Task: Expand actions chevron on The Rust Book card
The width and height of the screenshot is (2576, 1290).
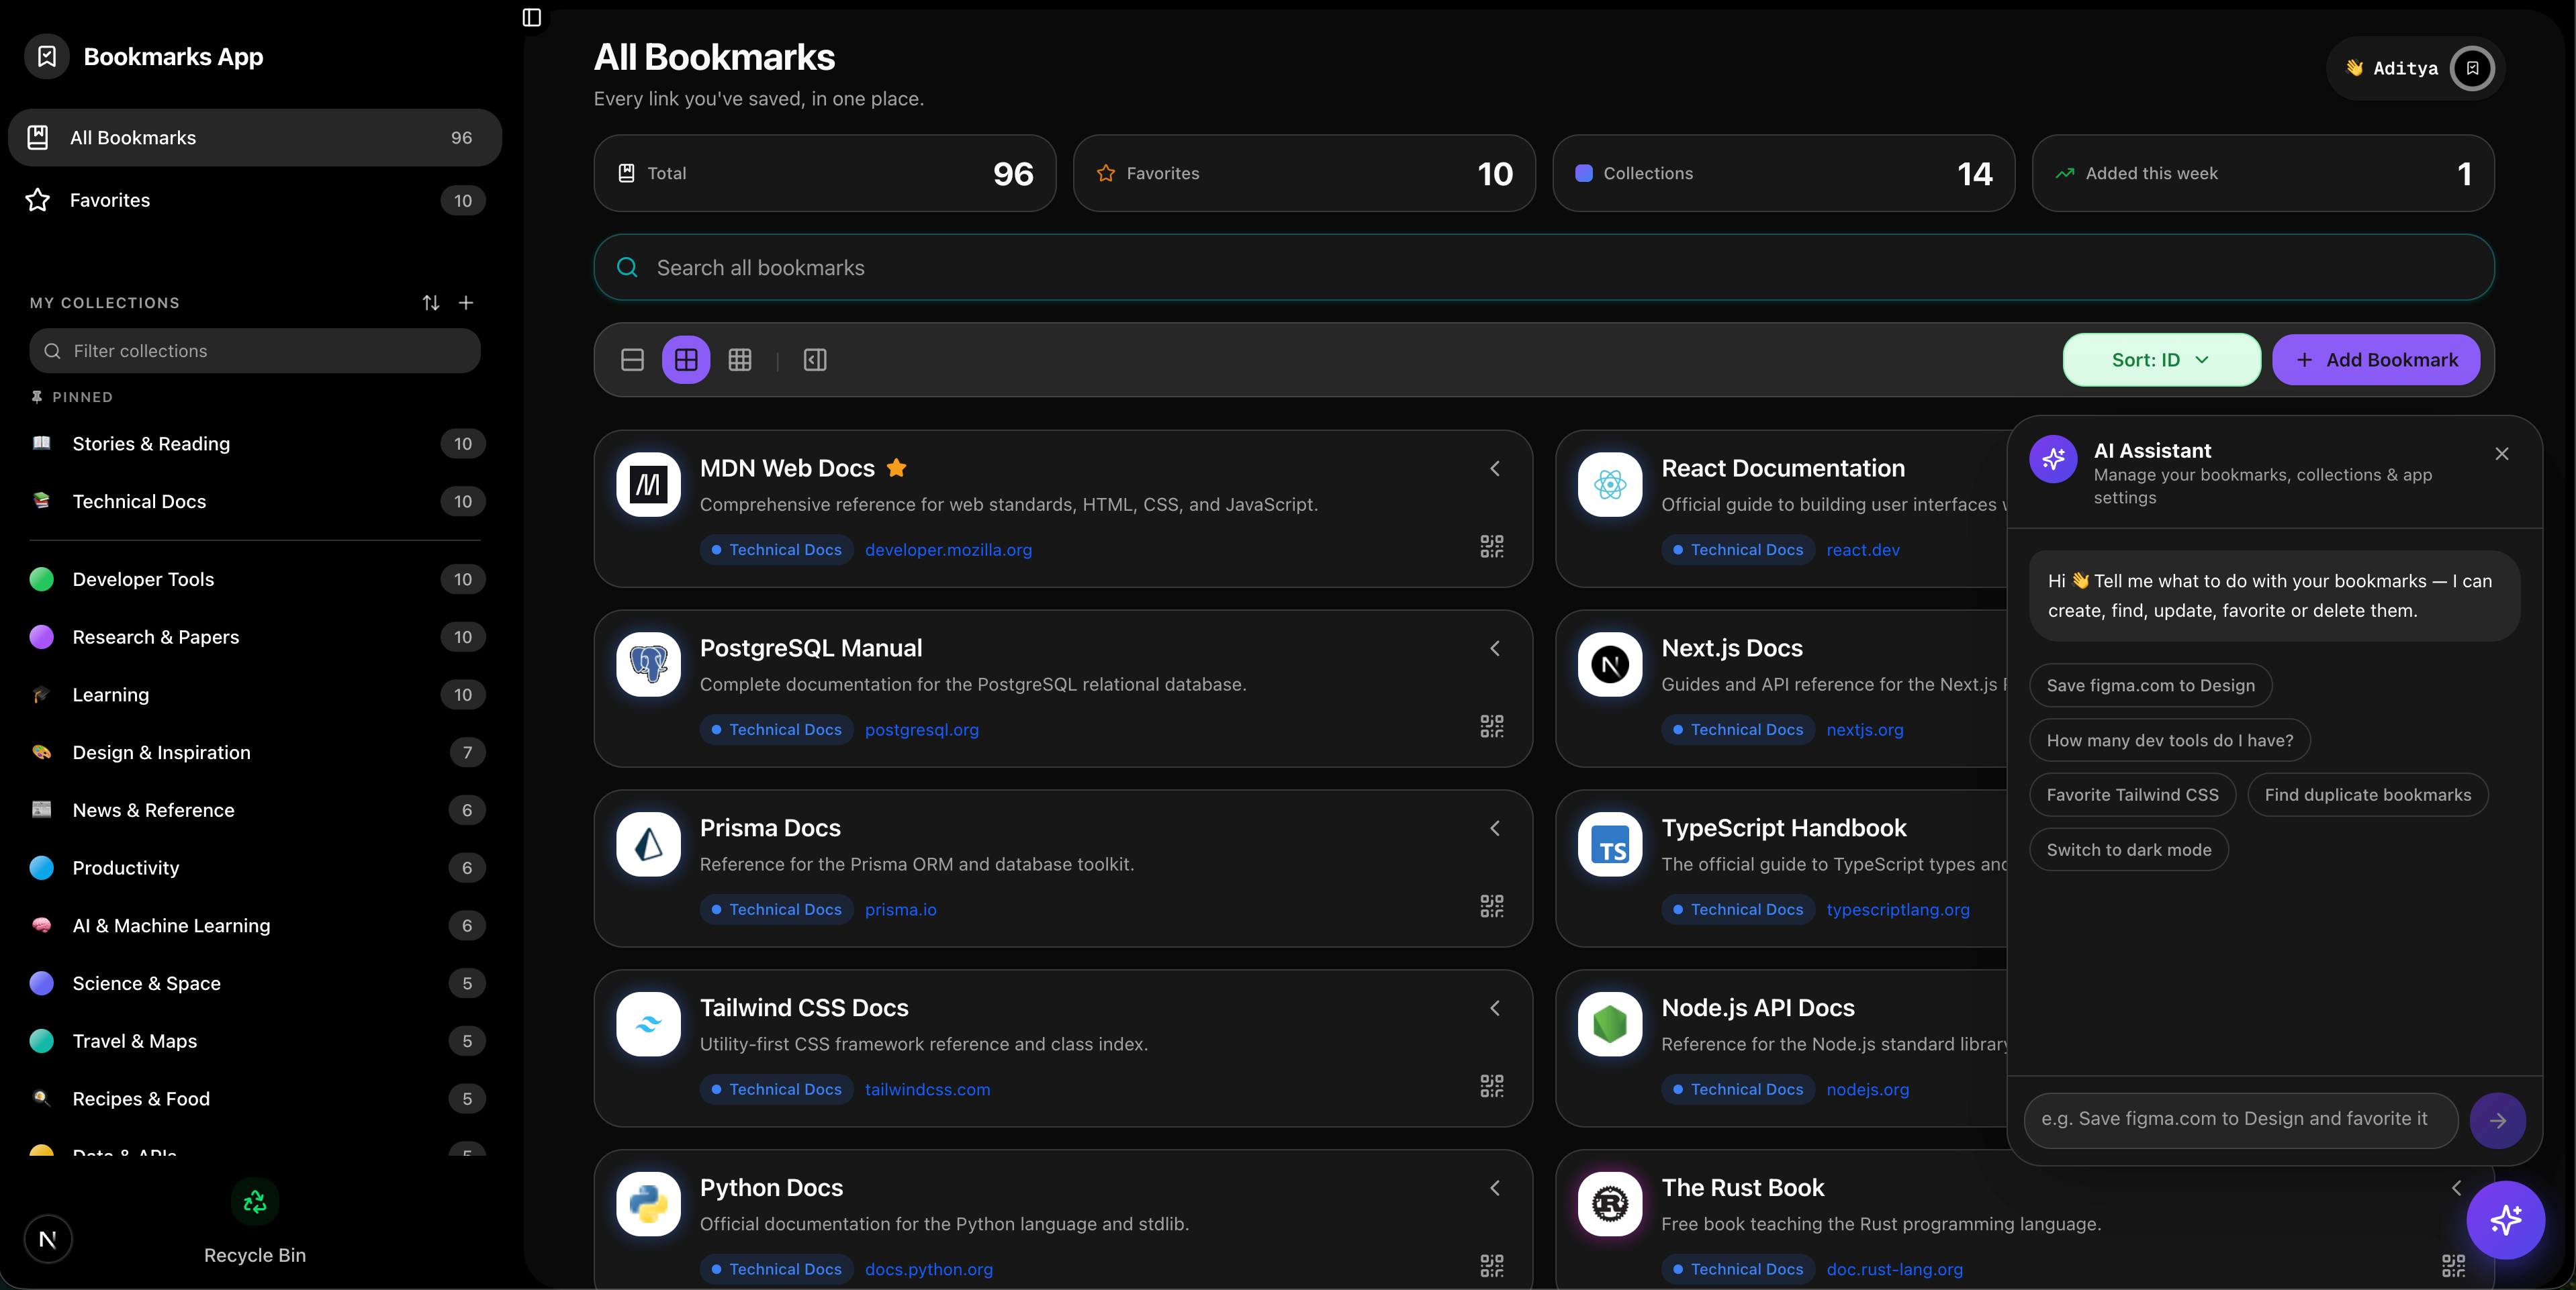Action: [2457, 1188]
